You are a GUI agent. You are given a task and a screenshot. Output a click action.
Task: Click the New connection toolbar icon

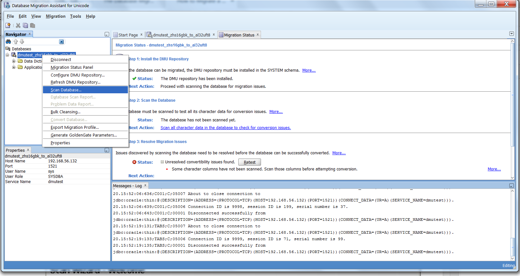coord(8,26)
